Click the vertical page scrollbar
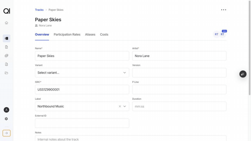 (249, 48)
